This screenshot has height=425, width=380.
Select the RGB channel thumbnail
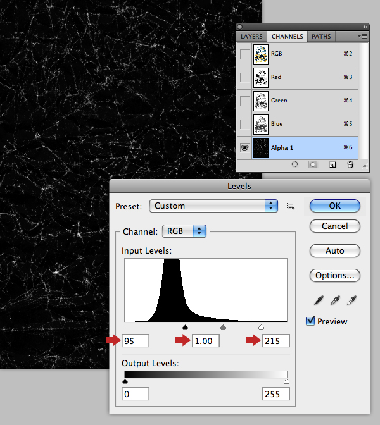pos(261,54)
